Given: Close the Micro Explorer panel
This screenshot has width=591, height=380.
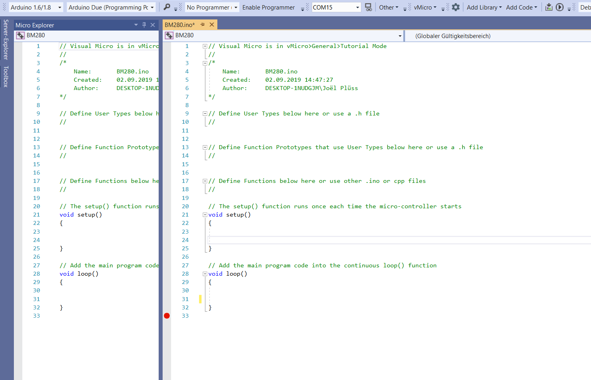Looking at the screenshot, I should 153,25.
